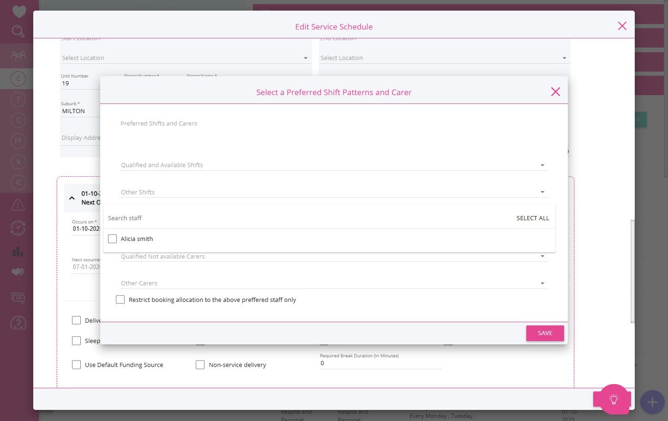668x421 pixels.
Task: Click the round plus add button
Action: [x=652, y=403]
